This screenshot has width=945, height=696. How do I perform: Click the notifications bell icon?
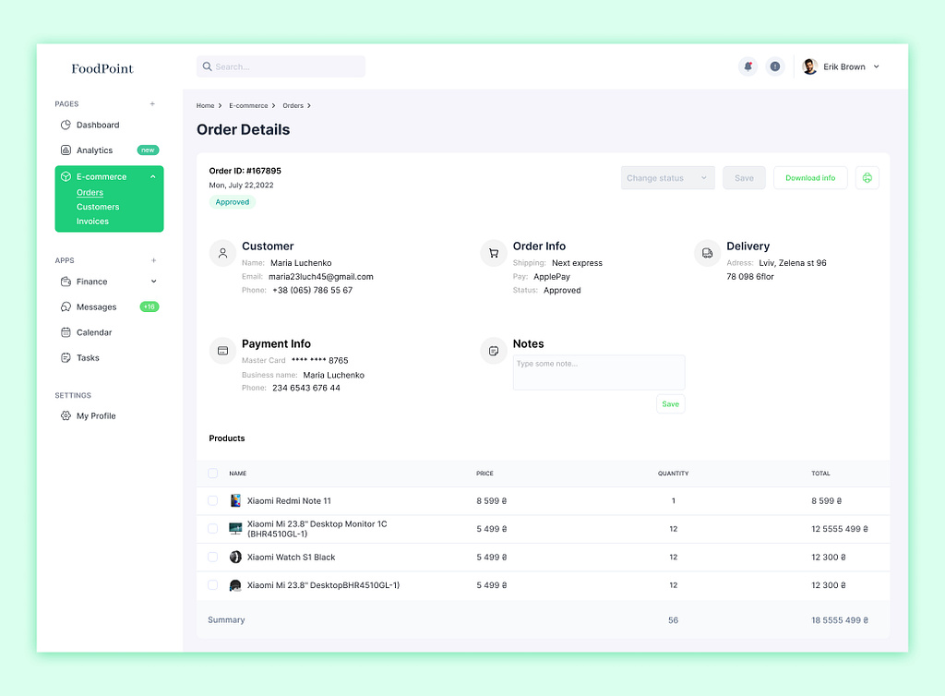tap(748, 66)
